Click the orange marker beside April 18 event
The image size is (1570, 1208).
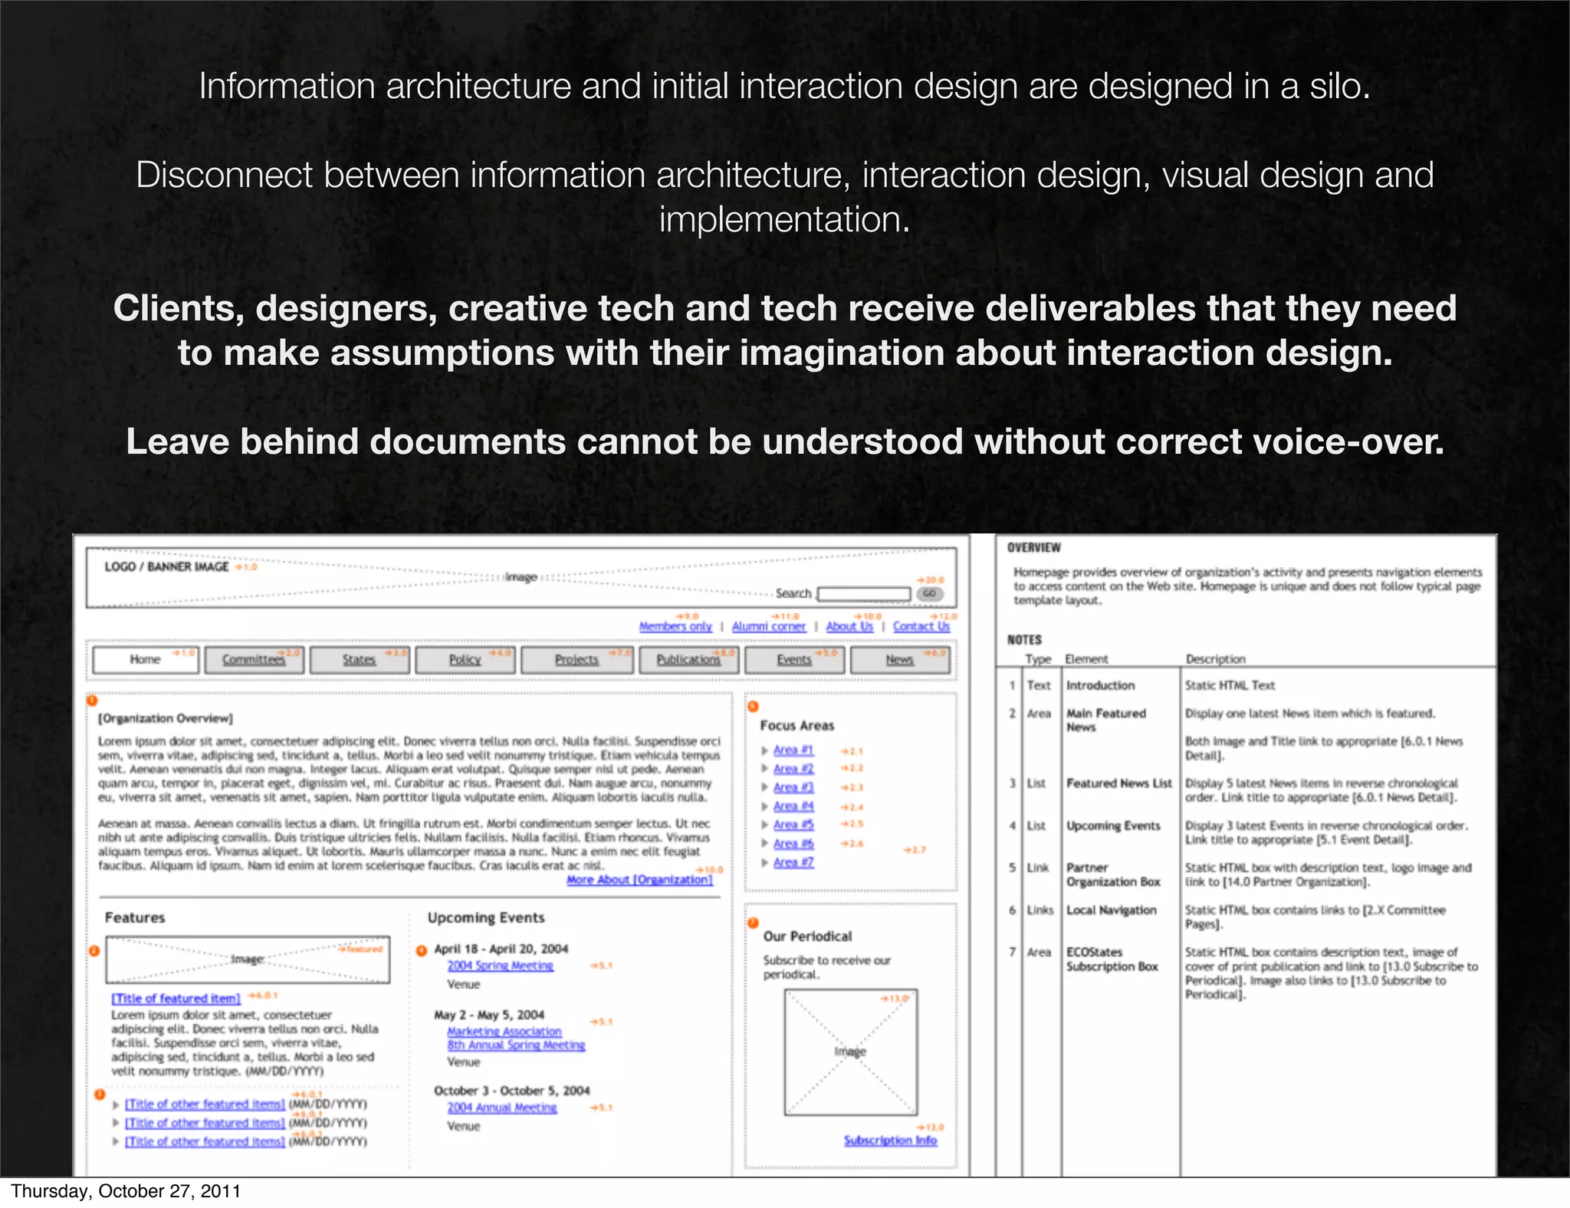pyautogui.click(x=422, y=950)
